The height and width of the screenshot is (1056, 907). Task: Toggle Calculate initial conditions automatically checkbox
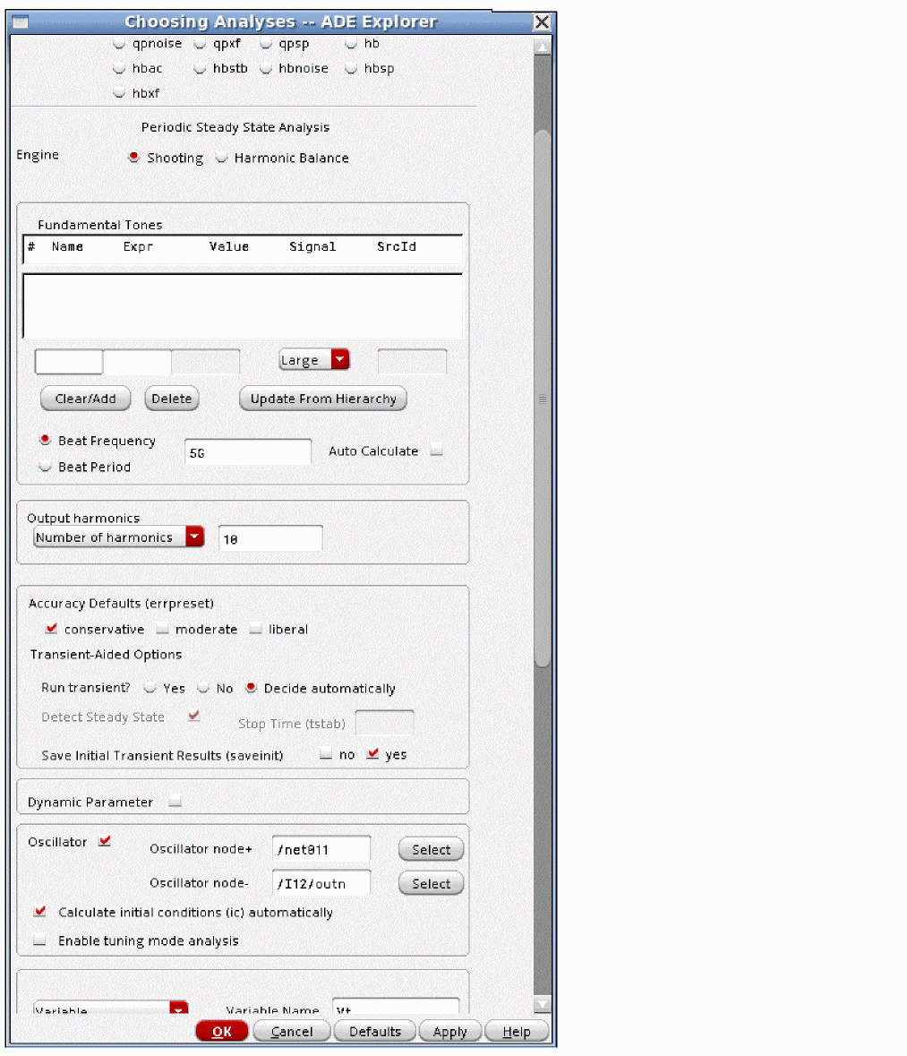click(x=39, y=911)
